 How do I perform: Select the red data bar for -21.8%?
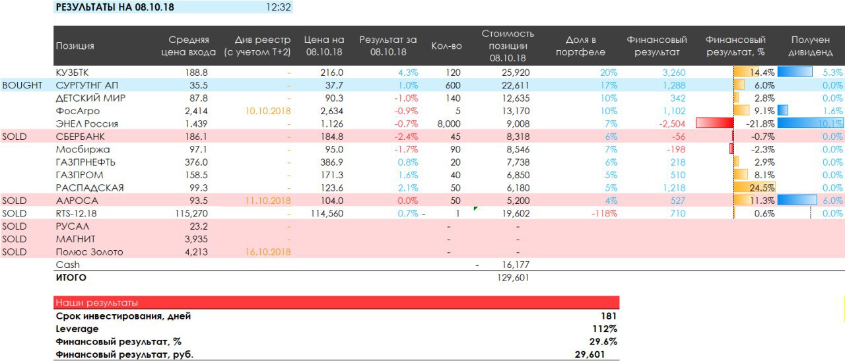715,123
